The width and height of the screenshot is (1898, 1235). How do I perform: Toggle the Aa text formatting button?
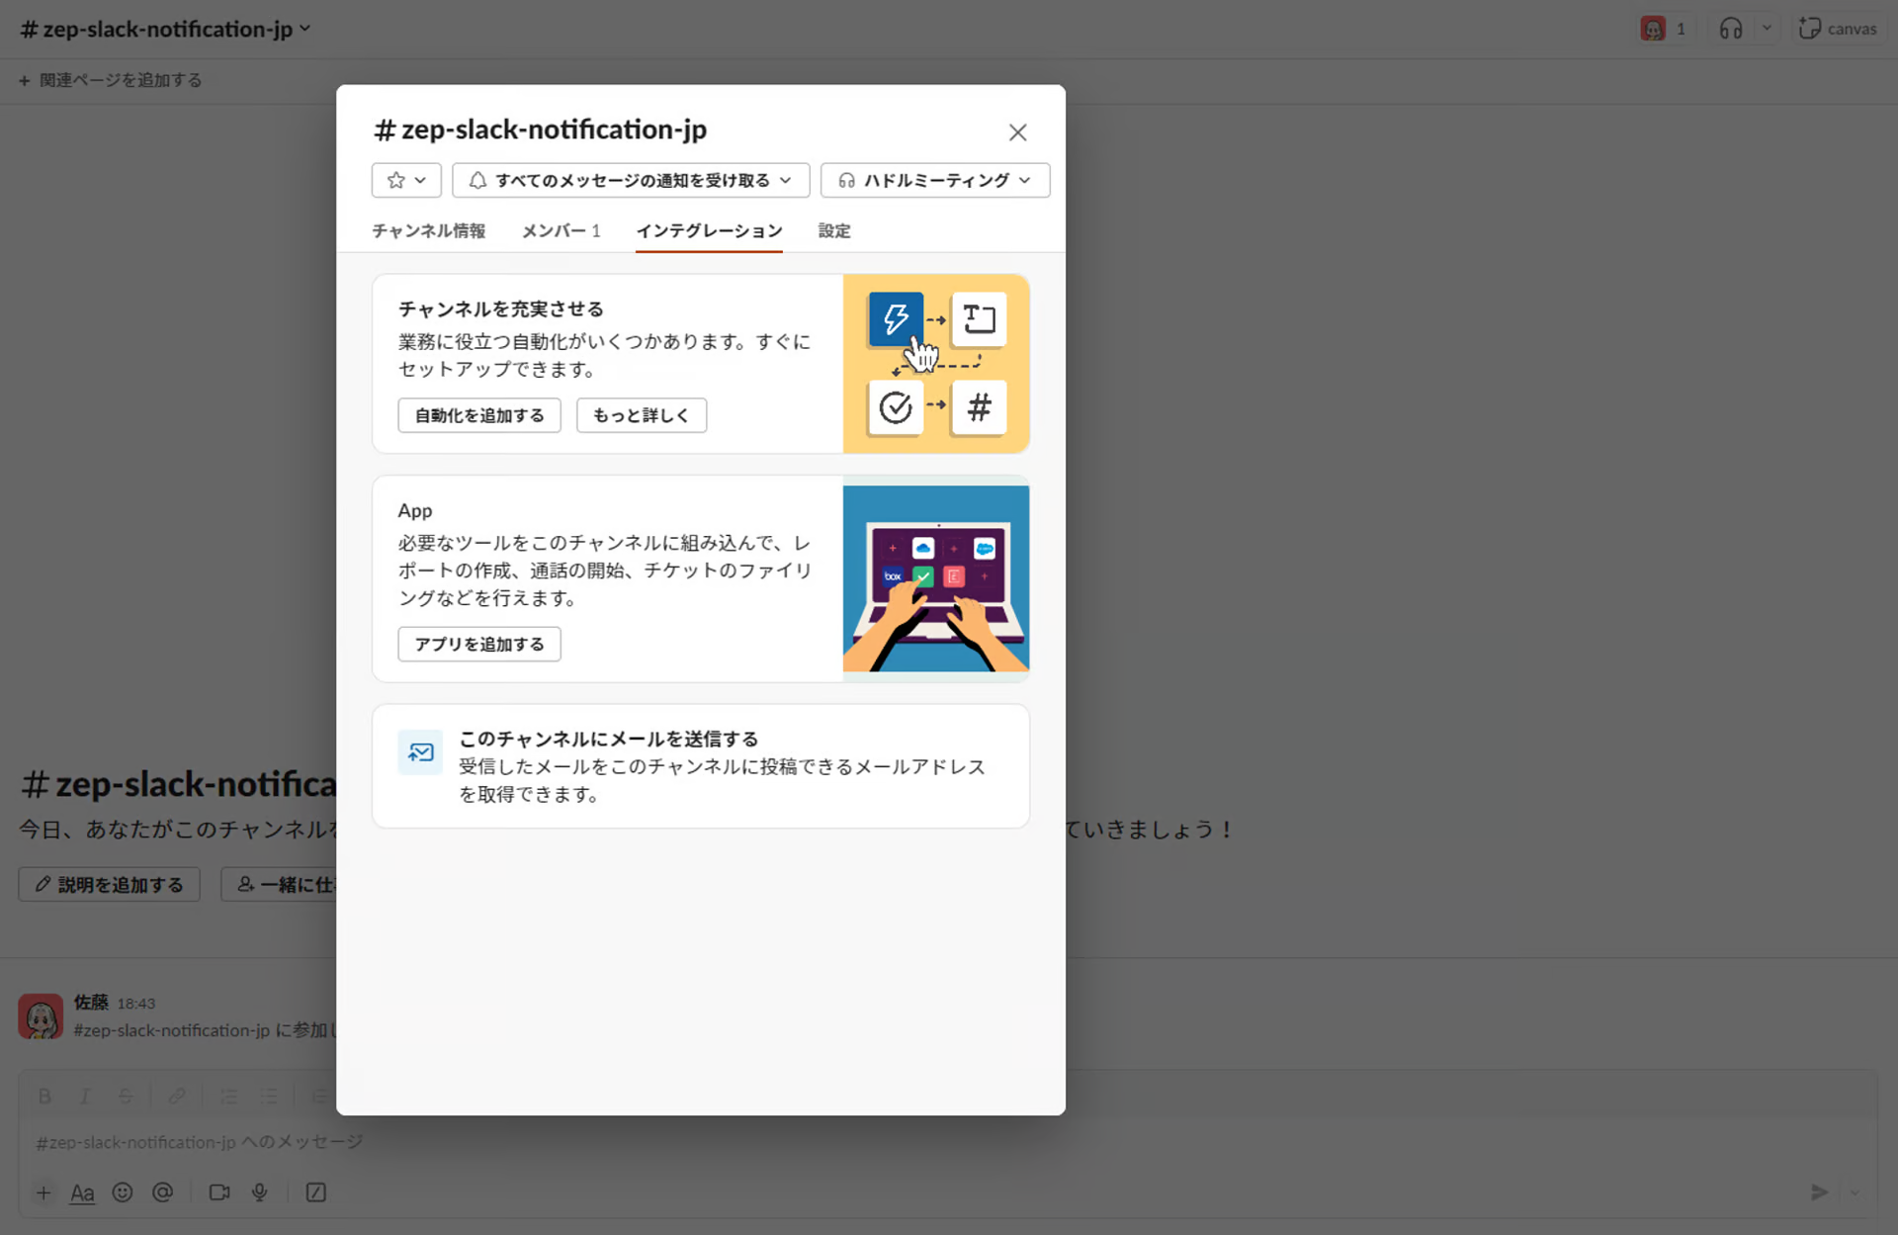coord(82,1192)
